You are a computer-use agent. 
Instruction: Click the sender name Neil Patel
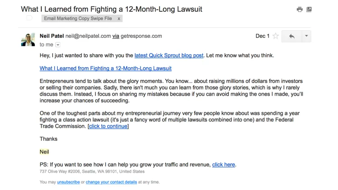(x=53, y=36)
